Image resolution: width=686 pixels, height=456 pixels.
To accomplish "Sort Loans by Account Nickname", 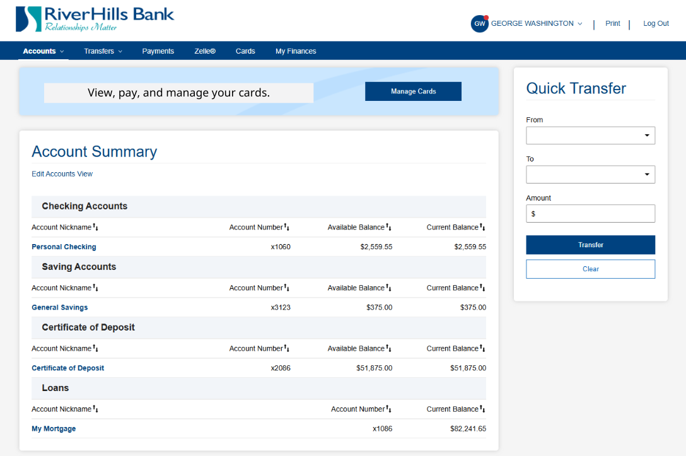I will click(x=65, y=409).
